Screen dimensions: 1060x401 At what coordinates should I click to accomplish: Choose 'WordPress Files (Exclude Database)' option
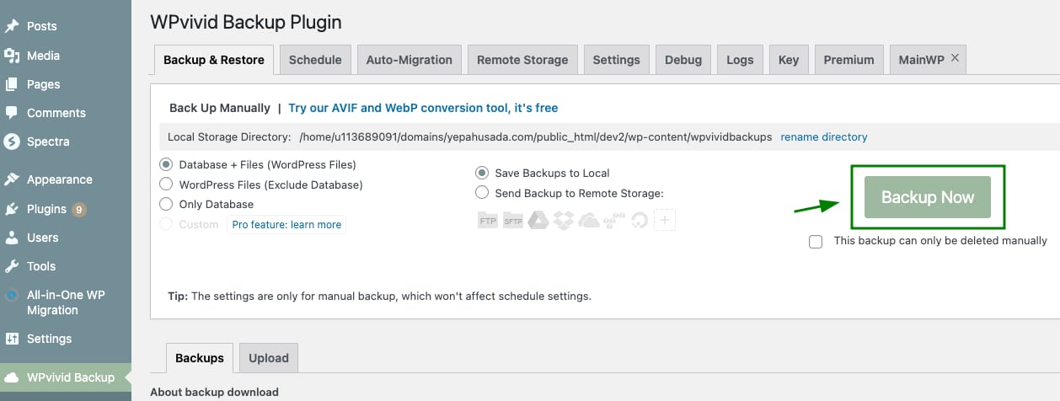pos(165,184)
